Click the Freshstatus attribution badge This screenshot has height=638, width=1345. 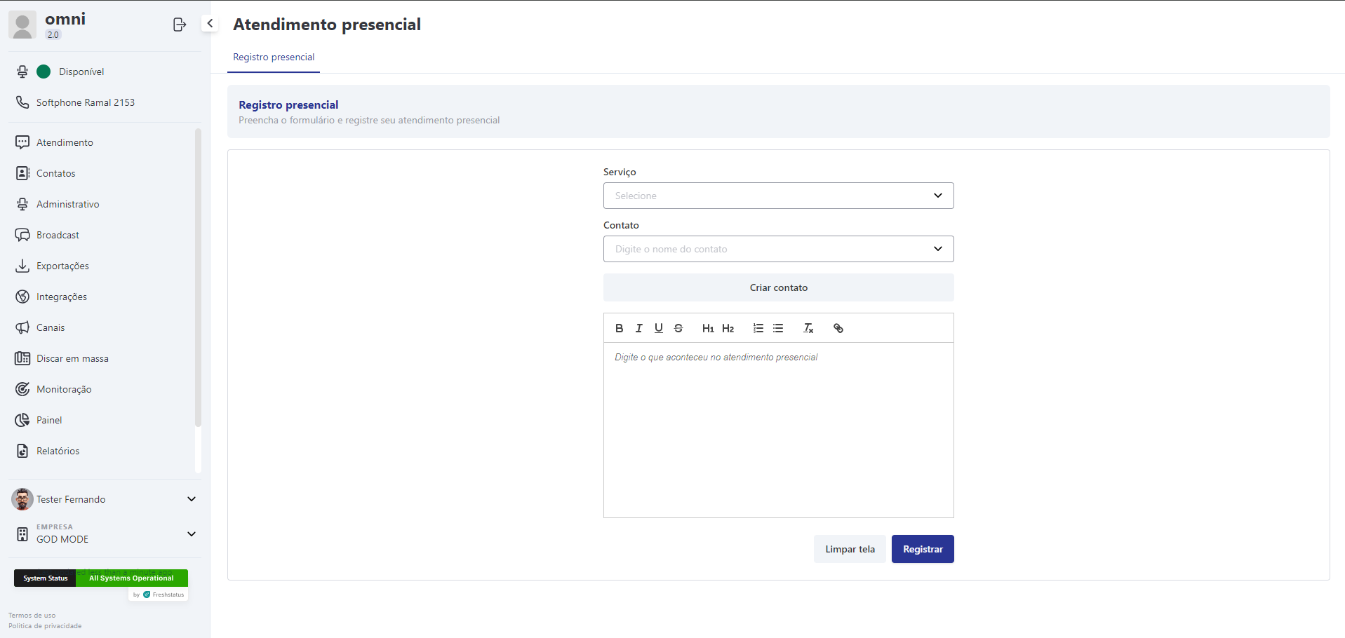[x=159, y=595]
